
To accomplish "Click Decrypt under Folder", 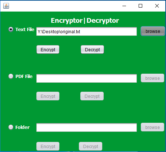I will [90, 146].
